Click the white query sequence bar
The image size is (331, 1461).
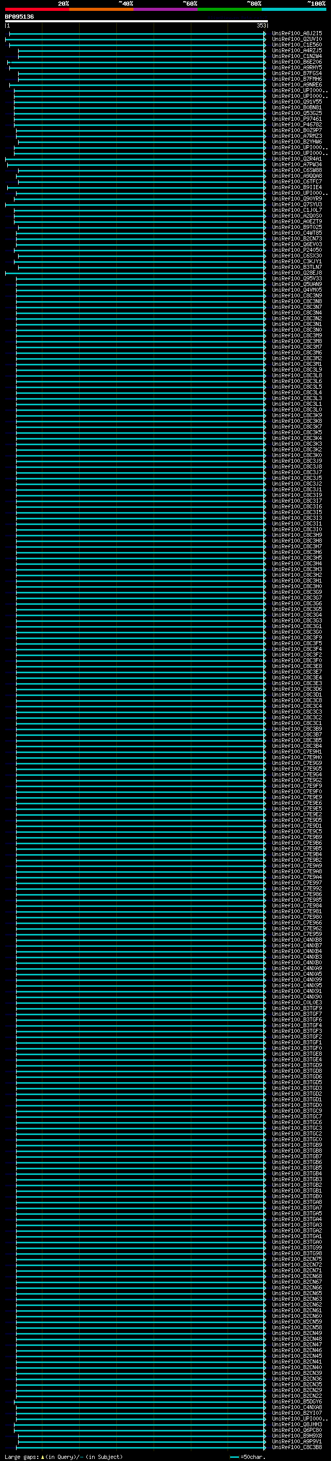click(x=137, y=22)
